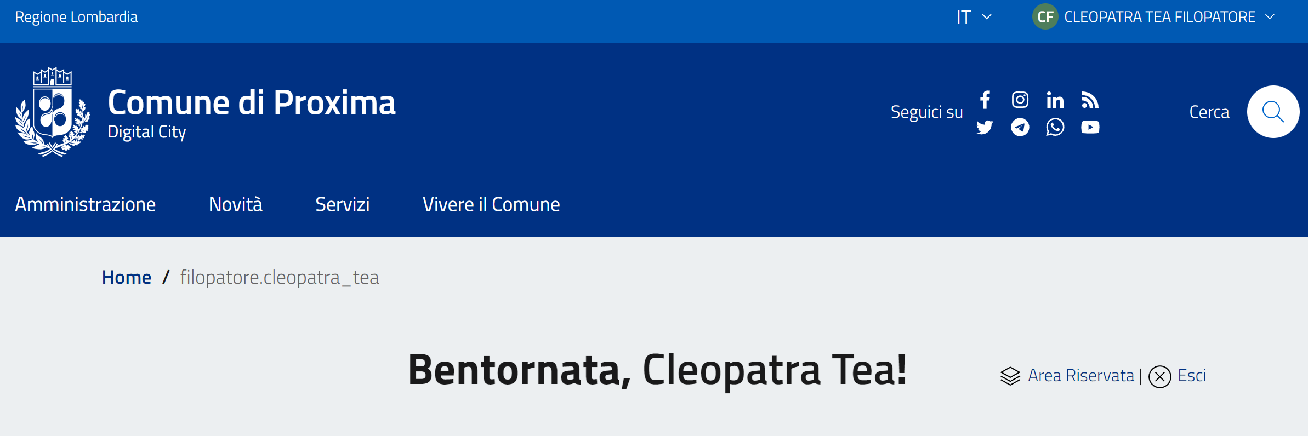Open the Instagram social icon
This screenshot has height=436, width=1308.
(x=1020, y=100)
